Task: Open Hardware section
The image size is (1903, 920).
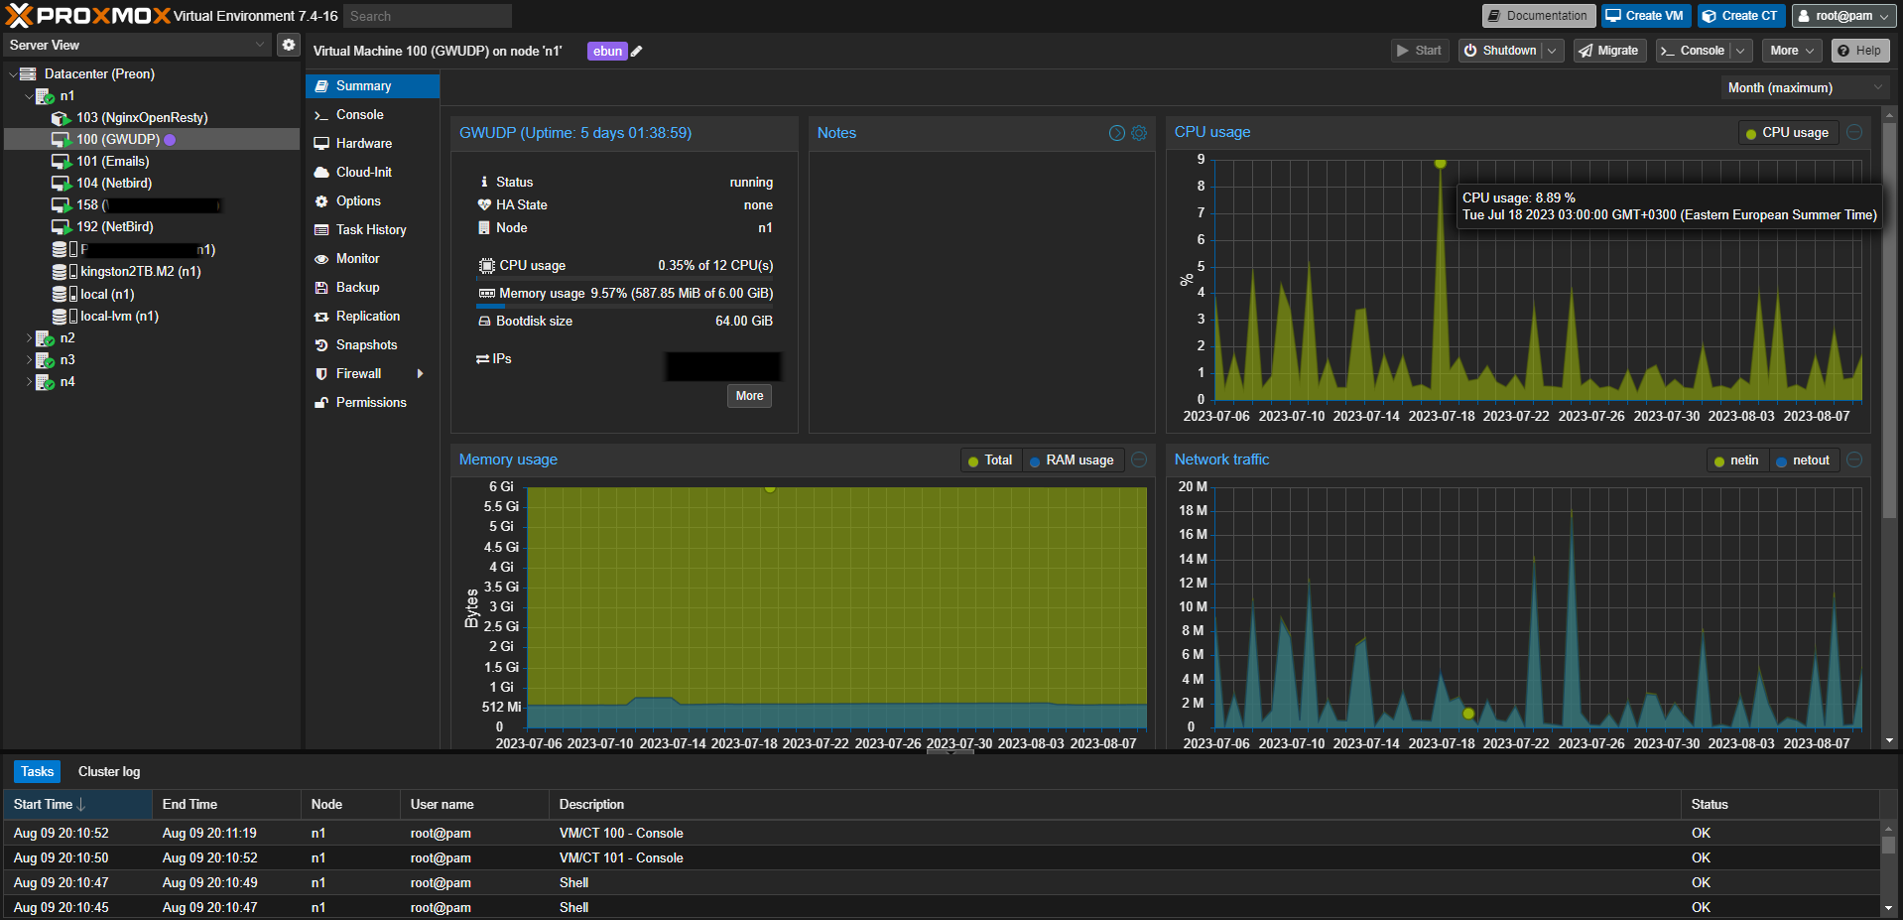Action: click(372, 144)
